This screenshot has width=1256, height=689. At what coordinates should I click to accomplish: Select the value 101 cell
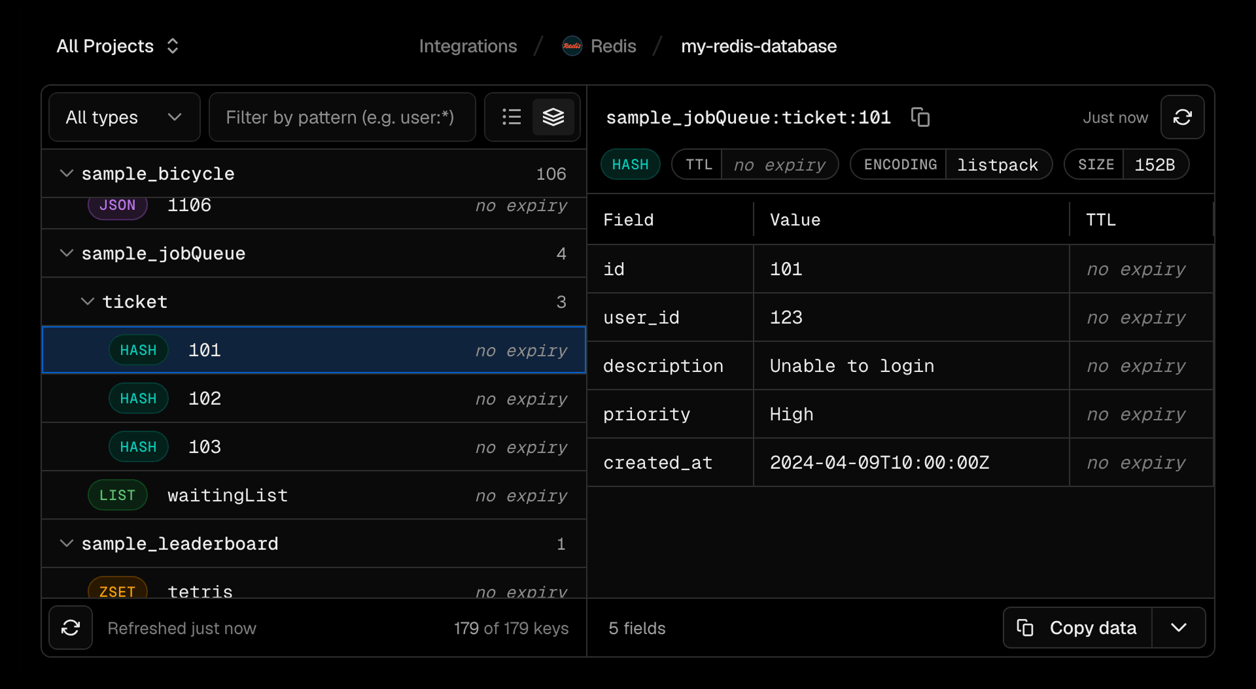coord(911,269)
